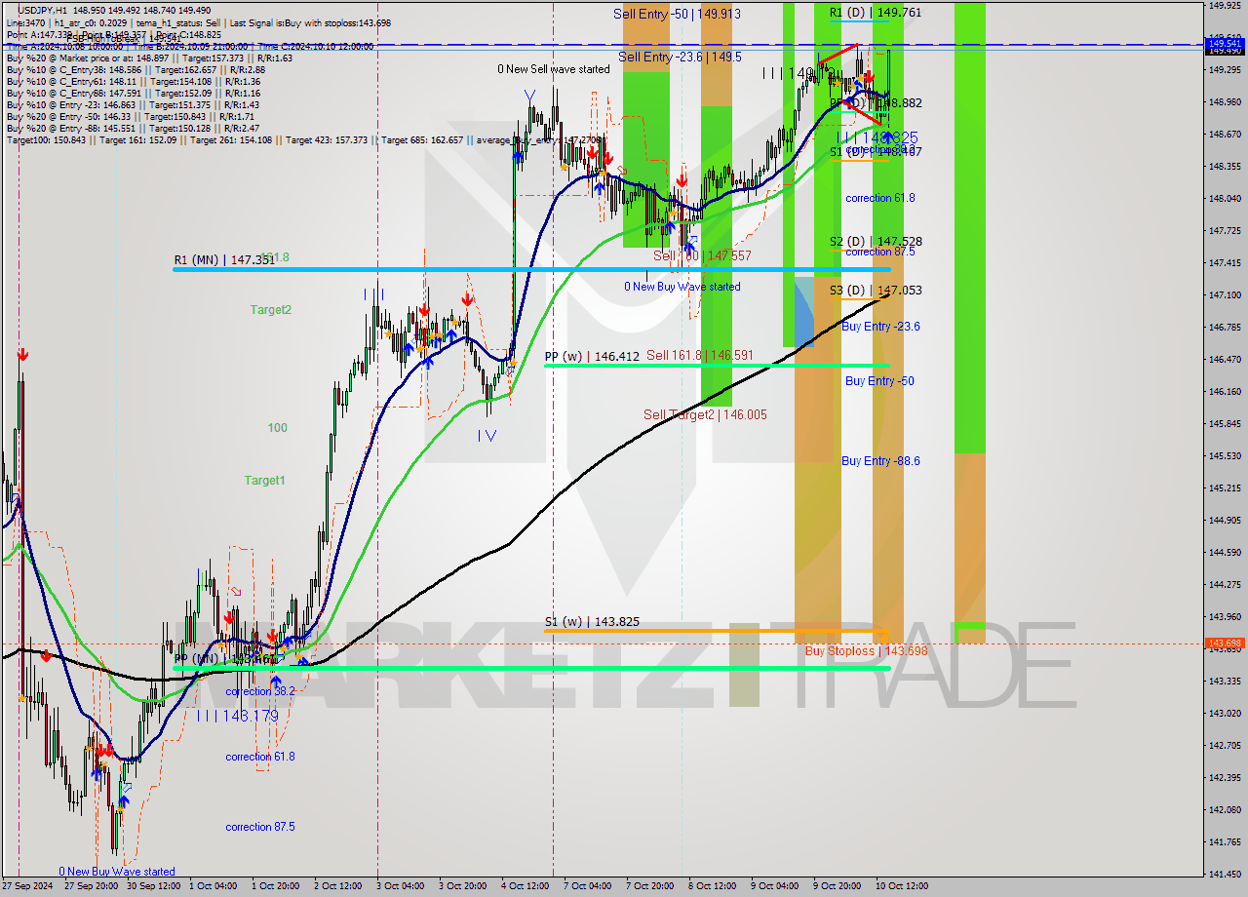Click the '8 Oct 12:00' time axis label
This screenshot has height=897, width=1248.
(713, 886)
